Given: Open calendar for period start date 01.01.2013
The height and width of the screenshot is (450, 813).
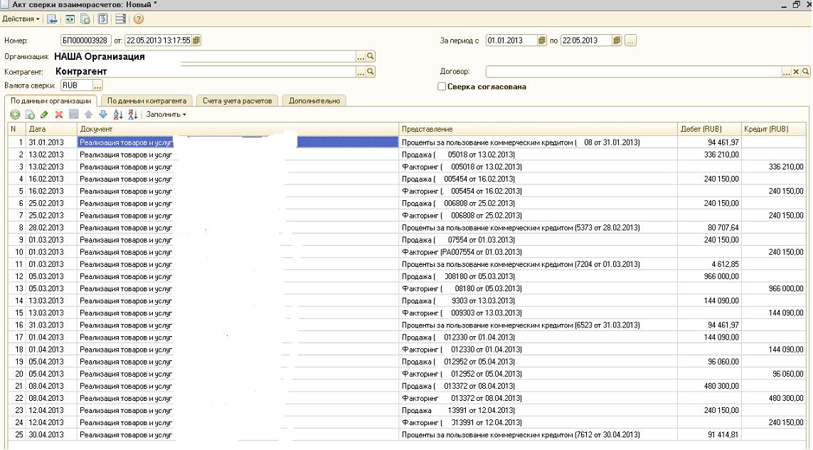Looking at the screenshot, I should click(541, 41).
